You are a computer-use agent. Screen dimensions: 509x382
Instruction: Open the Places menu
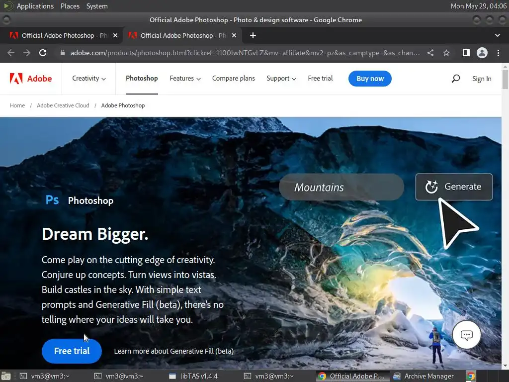70,6
